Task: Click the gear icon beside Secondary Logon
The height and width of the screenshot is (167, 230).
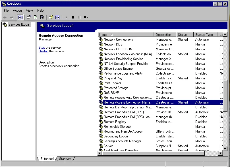Action: tap(101, 136)
